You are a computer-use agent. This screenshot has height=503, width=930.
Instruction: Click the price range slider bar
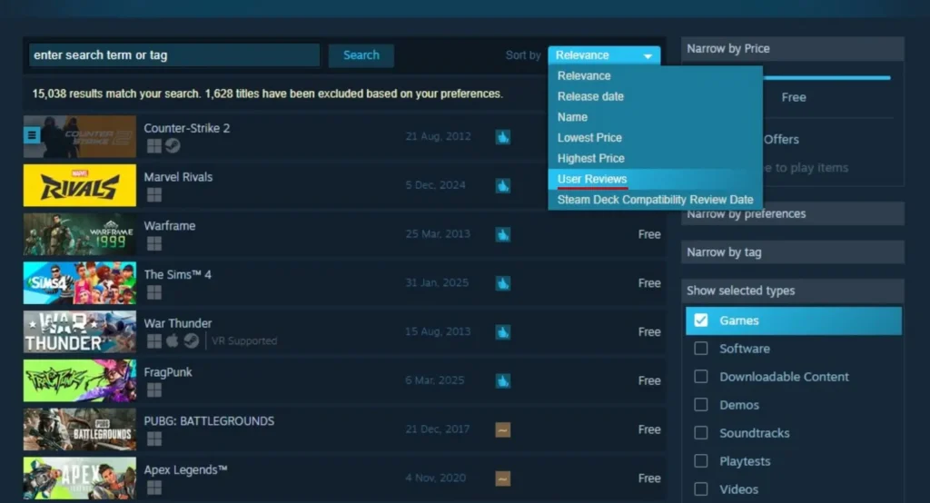pyautogui.click(x=826, y=78)
